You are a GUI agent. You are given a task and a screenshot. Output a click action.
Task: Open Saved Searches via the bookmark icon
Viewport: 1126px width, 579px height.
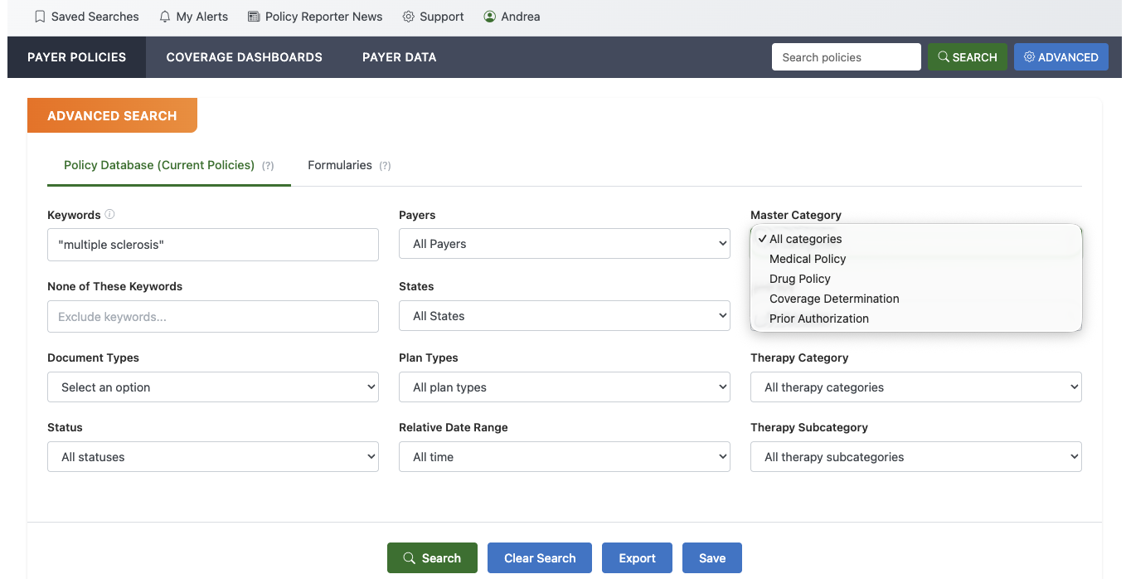coord(39,16)
